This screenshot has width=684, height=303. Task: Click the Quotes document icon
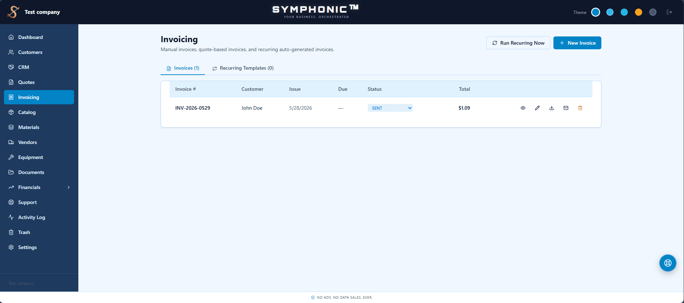coord(11,82)
